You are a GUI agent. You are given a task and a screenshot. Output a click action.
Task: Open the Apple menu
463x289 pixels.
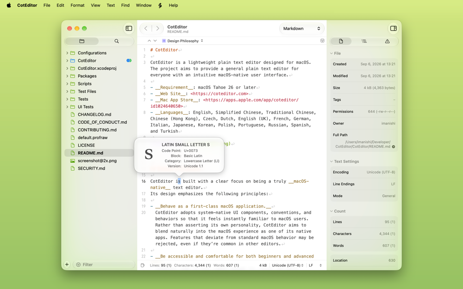(x=9, y=5)
